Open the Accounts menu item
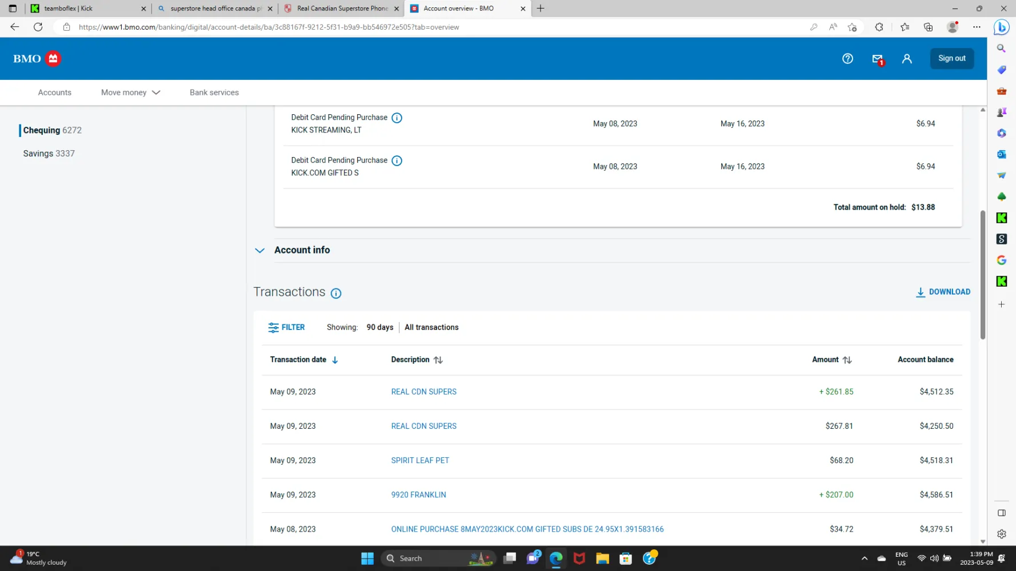The height and width of the screenshot is (571, 1016). click(55, 93)
